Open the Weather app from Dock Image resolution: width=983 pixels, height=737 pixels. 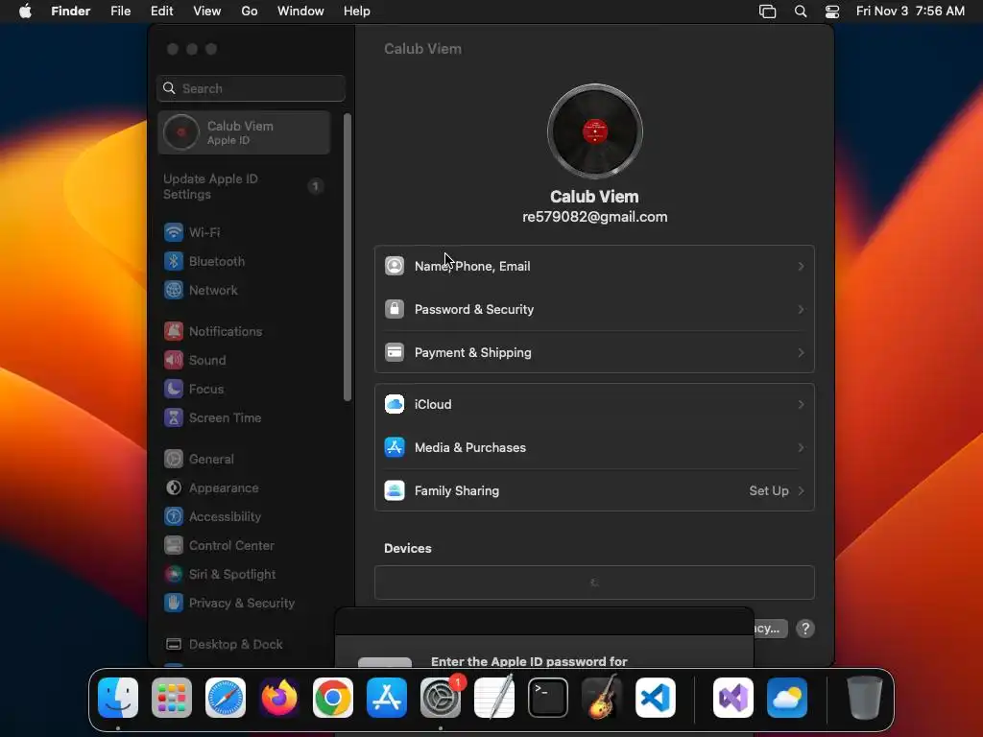[x=787, y=698]
